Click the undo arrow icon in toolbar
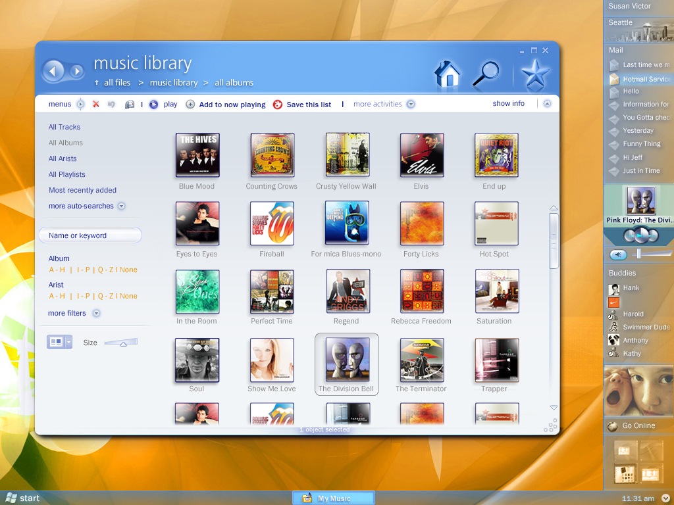The width and height of the screenshot is (674, 505). (111, 105)
